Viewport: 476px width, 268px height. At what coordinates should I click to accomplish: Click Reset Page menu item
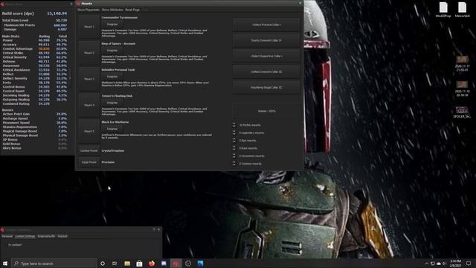pos(132,10)
